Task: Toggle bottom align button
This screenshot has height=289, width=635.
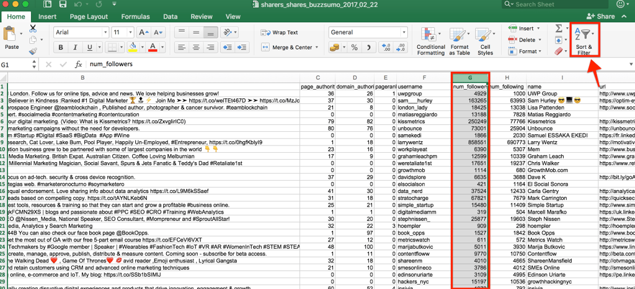Action: click(210, 32)
